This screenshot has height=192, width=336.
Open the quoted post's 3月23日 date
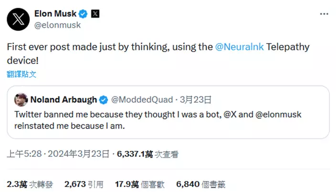(198, 100)
